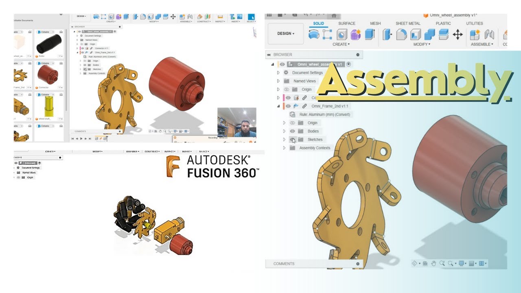
Task: Click Rule: Aluminum (mm) (Convert) in enlarged browser
Action: (x=324, y=114)
